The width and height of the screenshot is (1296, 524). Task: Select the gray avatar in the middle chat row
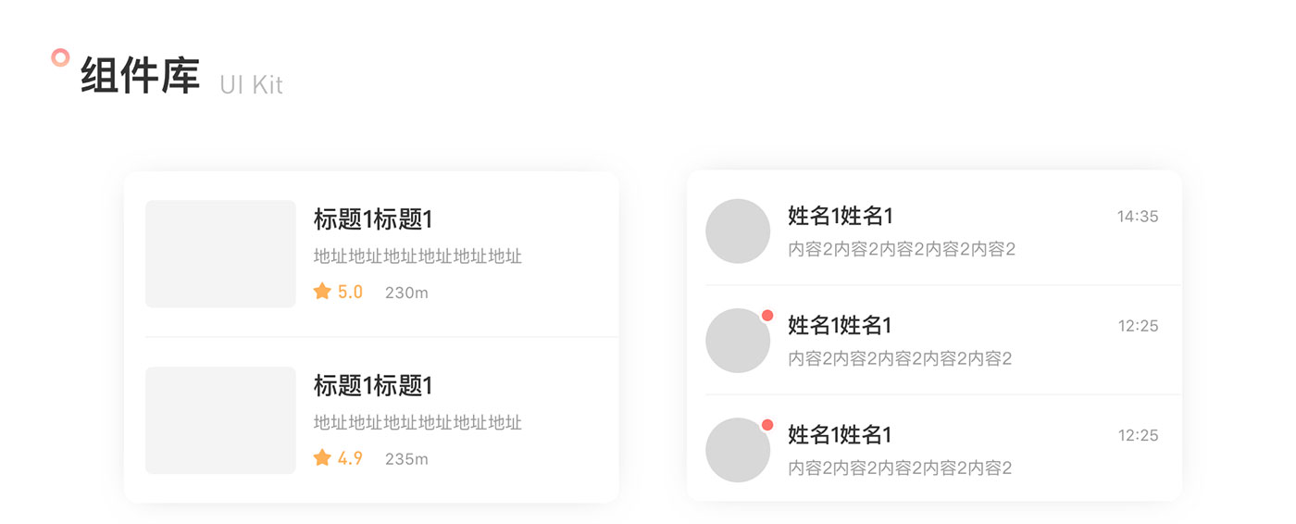737,342
